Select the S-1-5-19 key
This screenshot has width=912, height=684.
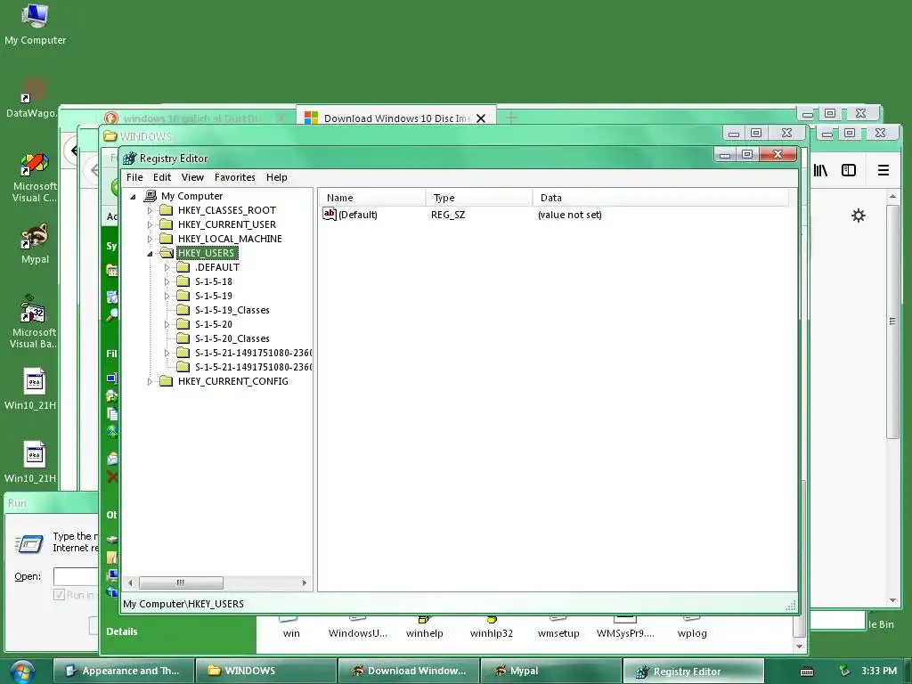pos(214,296)
